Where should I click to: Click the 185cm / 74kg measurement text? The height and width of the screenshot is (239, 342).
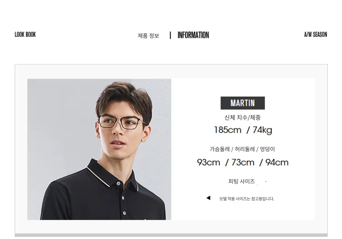pos(243,130)
